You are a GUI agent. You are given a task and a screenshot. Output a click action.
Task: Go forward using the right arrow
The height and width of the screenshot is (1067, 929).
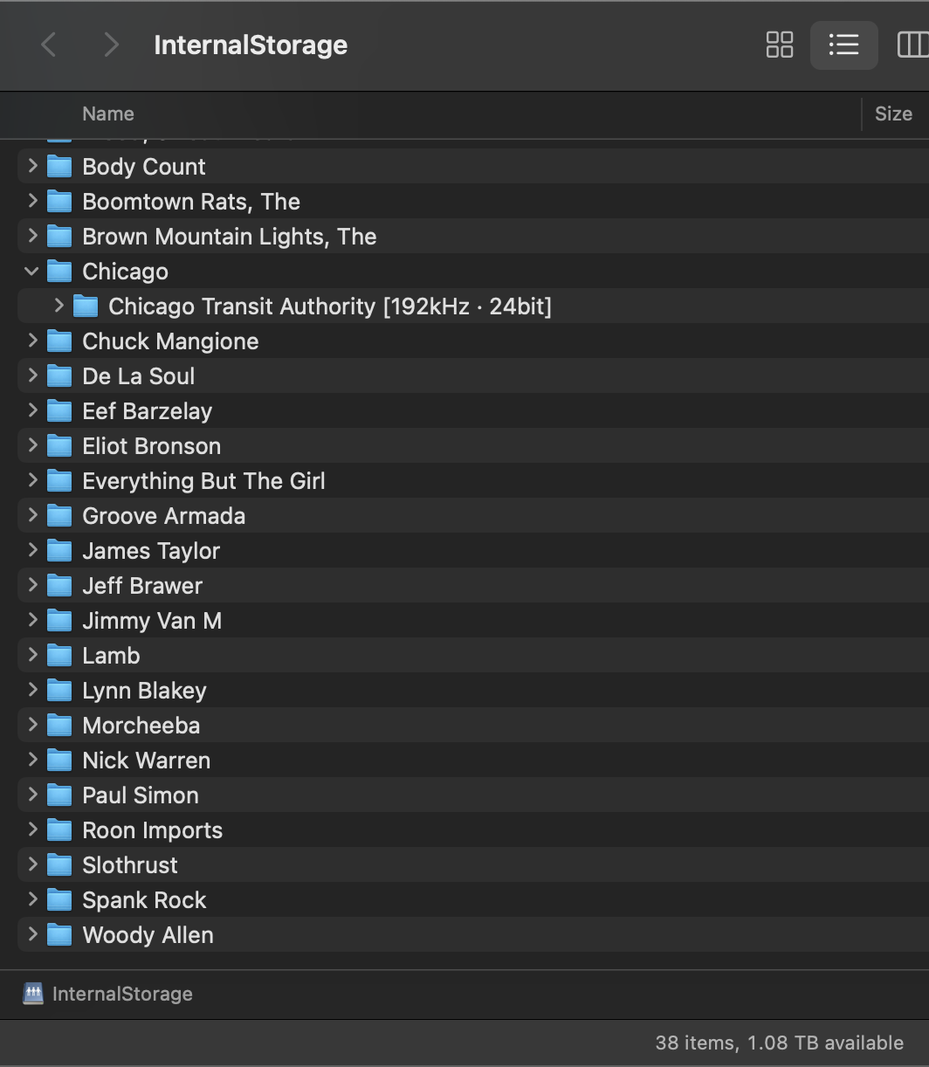[x=110, y=45]
